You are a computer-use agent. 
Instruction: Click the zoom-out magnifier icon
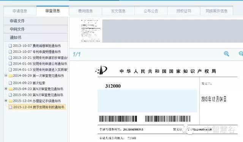[241, 54]
